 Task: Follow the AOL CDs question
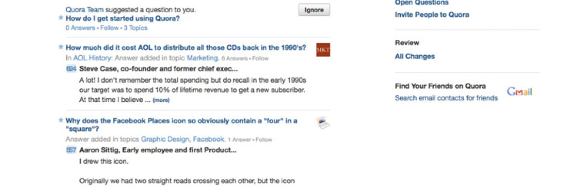(x=260, y=58)
